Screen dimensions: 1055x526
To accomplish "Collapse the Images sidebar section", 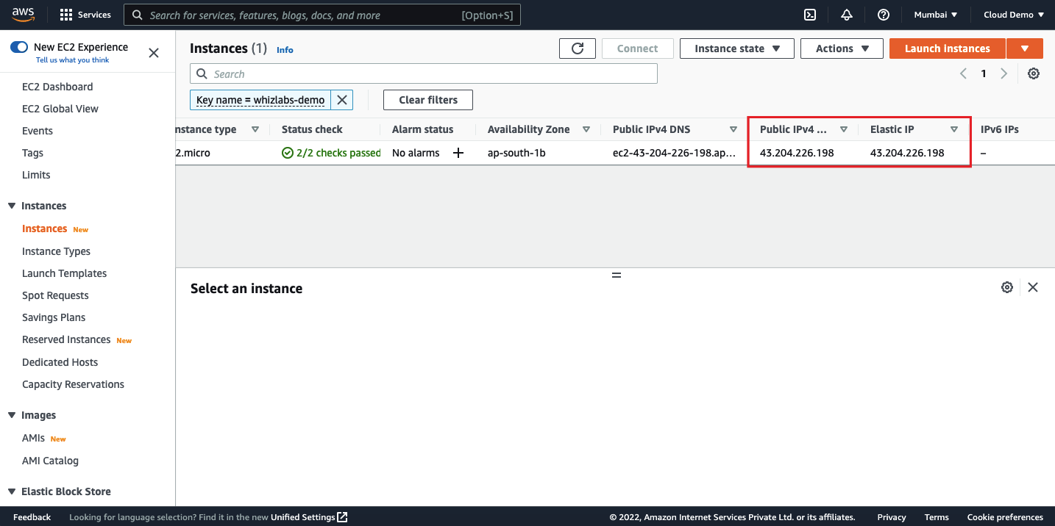I will (x=12, y=415).
